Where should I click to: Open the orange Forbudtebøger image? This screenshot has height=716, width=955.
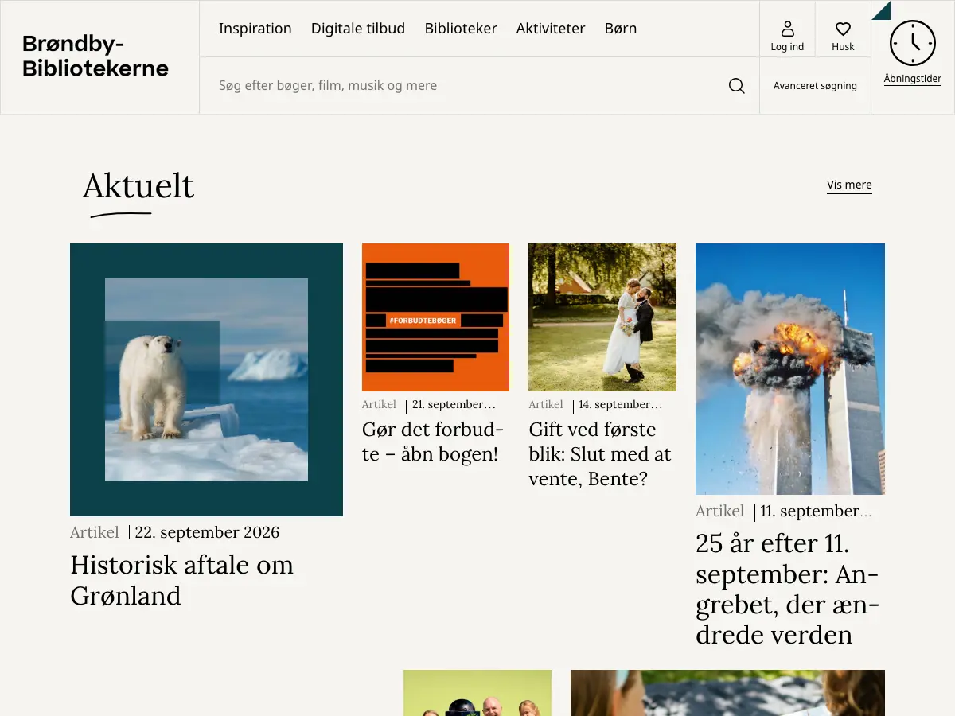pos(435,317)
